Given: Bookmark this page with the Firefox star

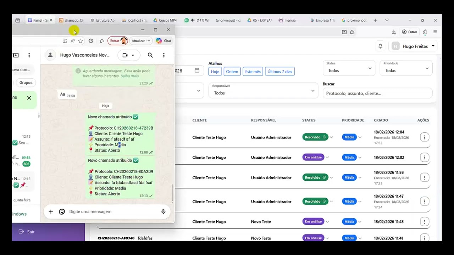Looking at the screenshot, I should (x=352, y=32).
